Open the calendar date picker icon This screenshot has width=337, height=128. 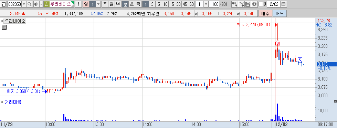[x=284, y=4]
